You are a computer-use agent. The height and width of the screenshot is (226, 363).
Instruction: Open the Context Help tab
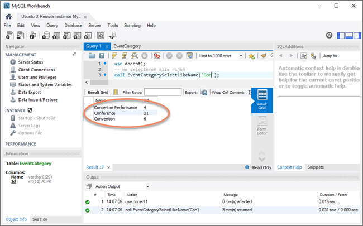click(289, 167)
